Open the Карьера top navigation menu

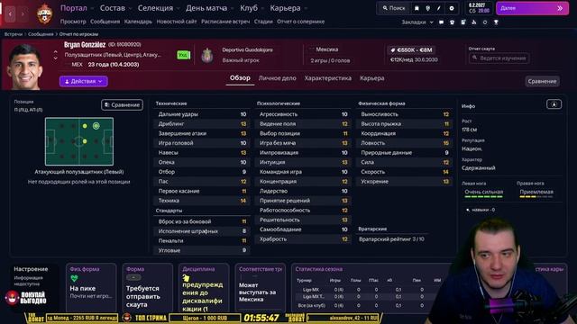coord(285,8)
